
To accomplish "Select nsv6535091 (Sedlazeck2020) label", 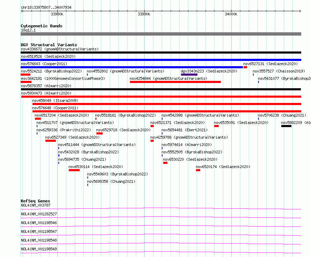I will point(241,123).
